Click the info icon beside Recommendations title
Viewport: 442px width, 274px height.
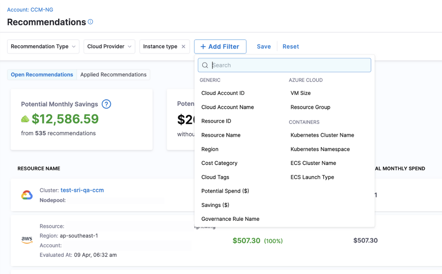point(90,22)
